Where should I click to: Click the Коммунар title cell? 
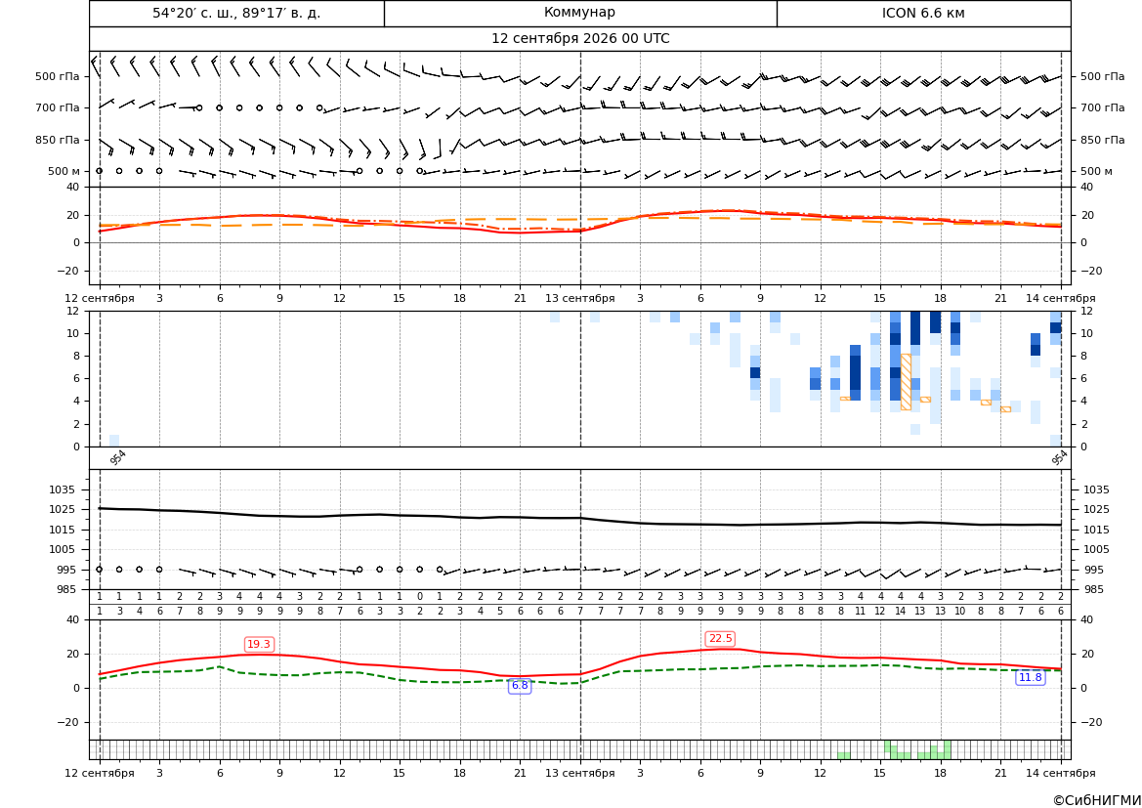pos(580,13)
